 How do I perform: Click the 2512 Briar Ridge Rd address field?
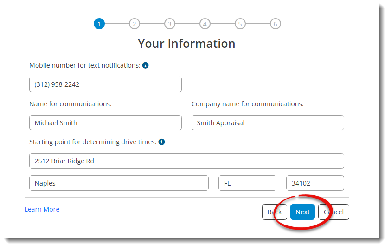tap(186, 161)
